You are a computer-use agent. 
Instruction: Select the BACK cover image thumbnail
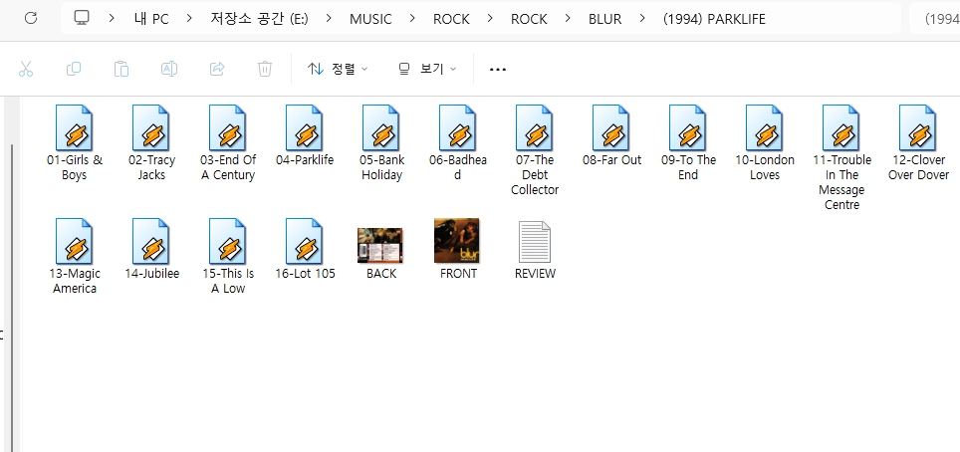tap(380, 244)
